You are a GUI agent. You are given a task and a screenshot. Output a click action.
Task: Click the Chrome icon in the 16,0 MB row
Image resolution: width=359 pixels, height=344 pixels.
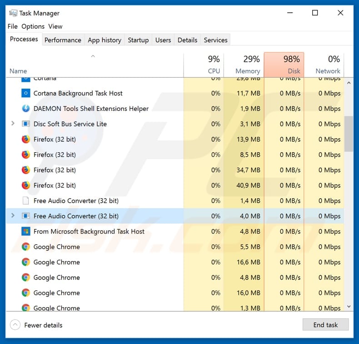[25, 293]
